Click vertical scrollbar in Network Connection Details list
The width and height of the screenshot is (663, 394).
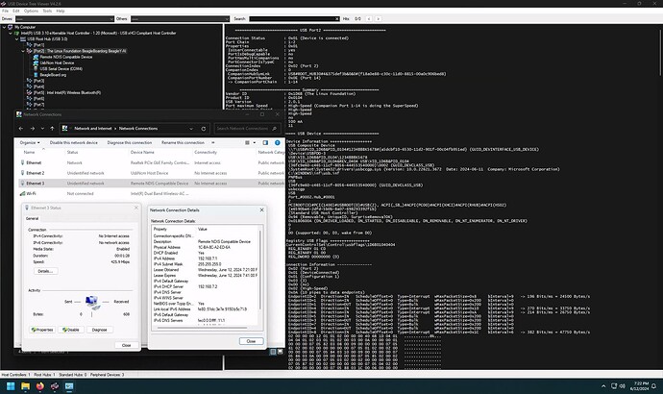[260, 271]
